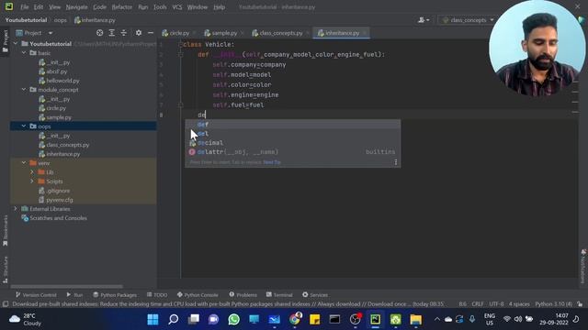Collapse the oops folder

point(24,126)
